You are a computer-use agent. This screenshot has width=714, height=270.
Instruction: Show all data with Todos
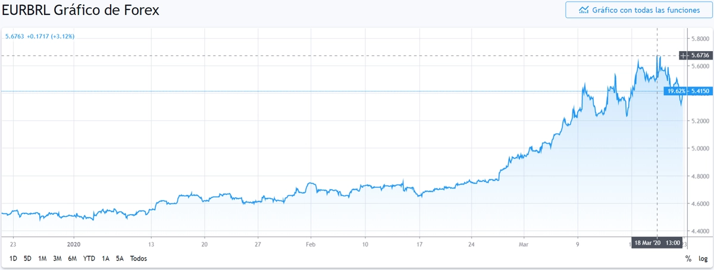click(x=138, y=259)
